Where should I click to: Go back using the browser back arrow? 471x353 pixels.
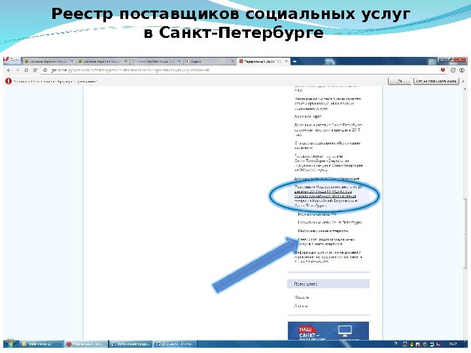(9, 70)
